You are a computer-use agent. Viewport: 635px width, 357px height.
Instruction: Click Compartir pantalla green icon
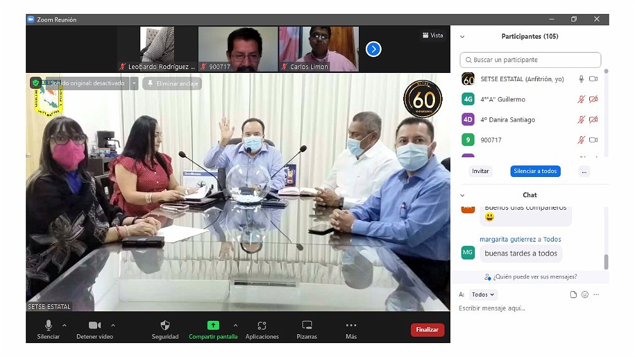(213, 325)
